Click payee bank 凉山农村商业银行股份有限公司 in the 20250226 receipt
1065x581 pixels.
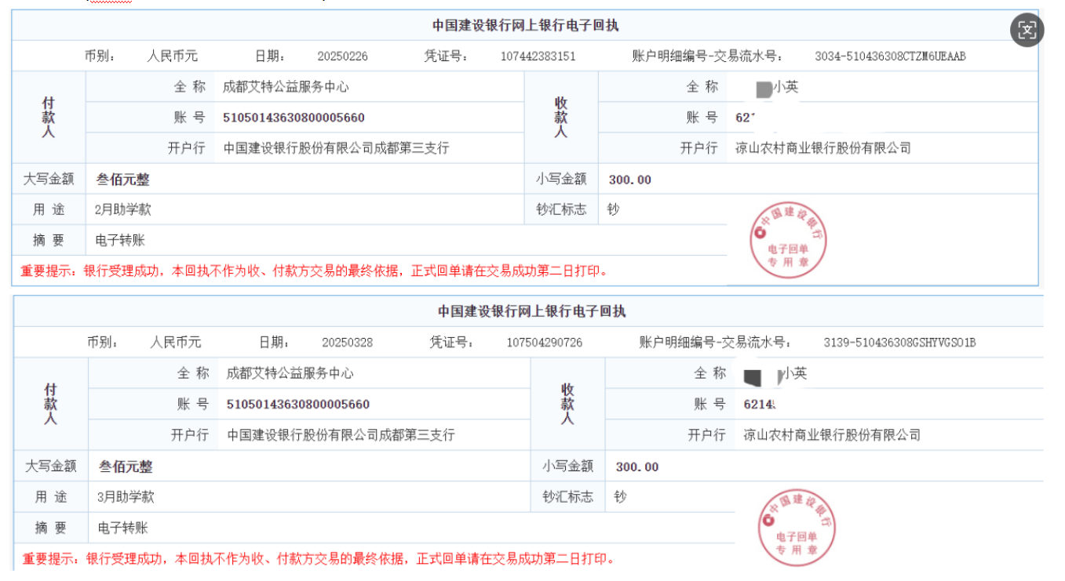tap(823, 148)
